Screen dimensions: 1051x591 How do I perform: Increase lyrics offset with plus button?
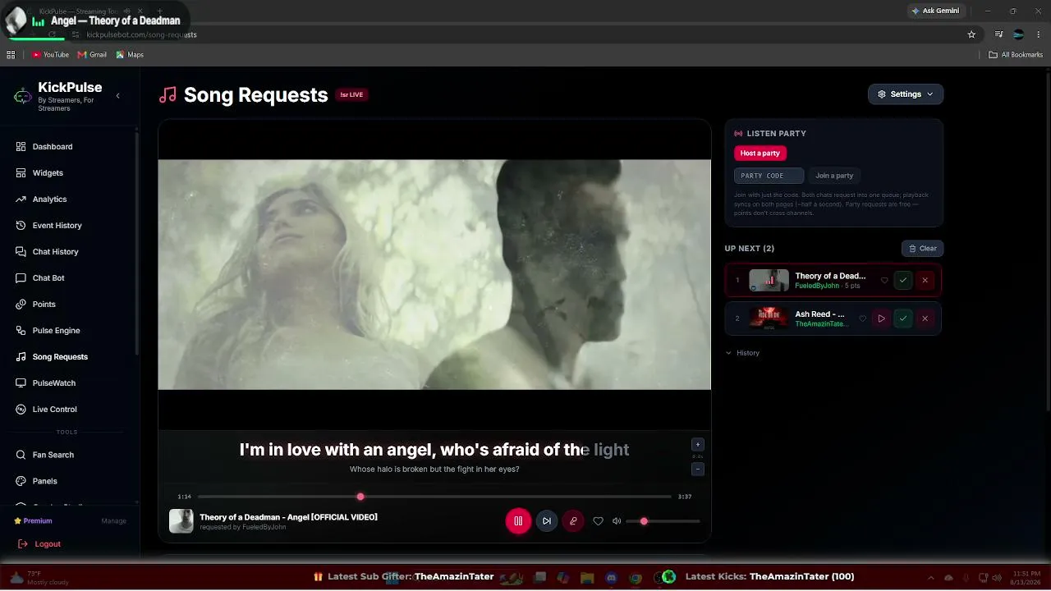pos(698,445)
